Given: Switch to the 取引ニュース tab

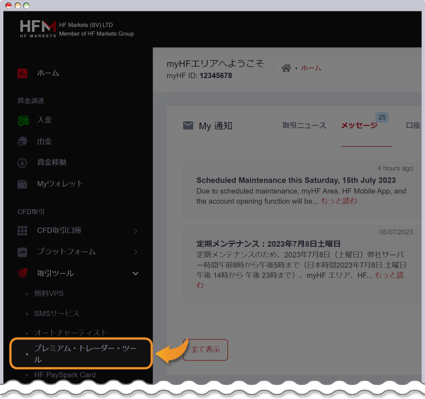Looking at the screenshot, I should (304, 125).
